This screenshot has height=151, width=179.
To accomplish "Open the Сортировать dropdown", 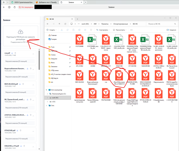I will tap(103, 30).
